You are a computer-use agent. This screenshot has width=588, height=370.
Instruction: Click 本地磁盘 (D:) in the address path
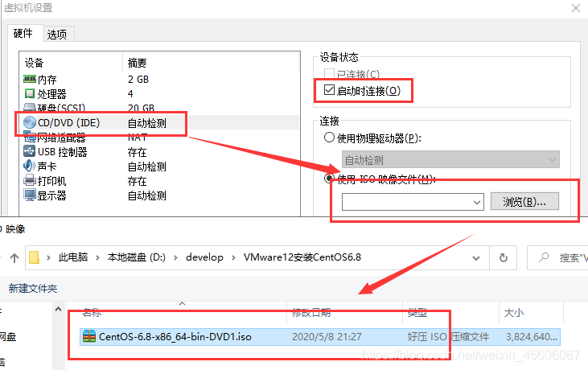point(137,257)
